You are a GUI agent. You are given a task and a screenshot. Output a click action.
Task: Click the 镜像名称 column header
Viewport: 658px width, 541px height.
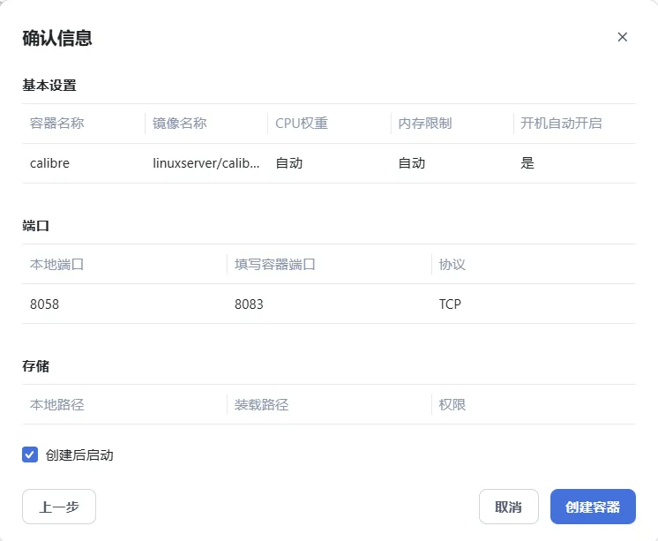point(180,124)
